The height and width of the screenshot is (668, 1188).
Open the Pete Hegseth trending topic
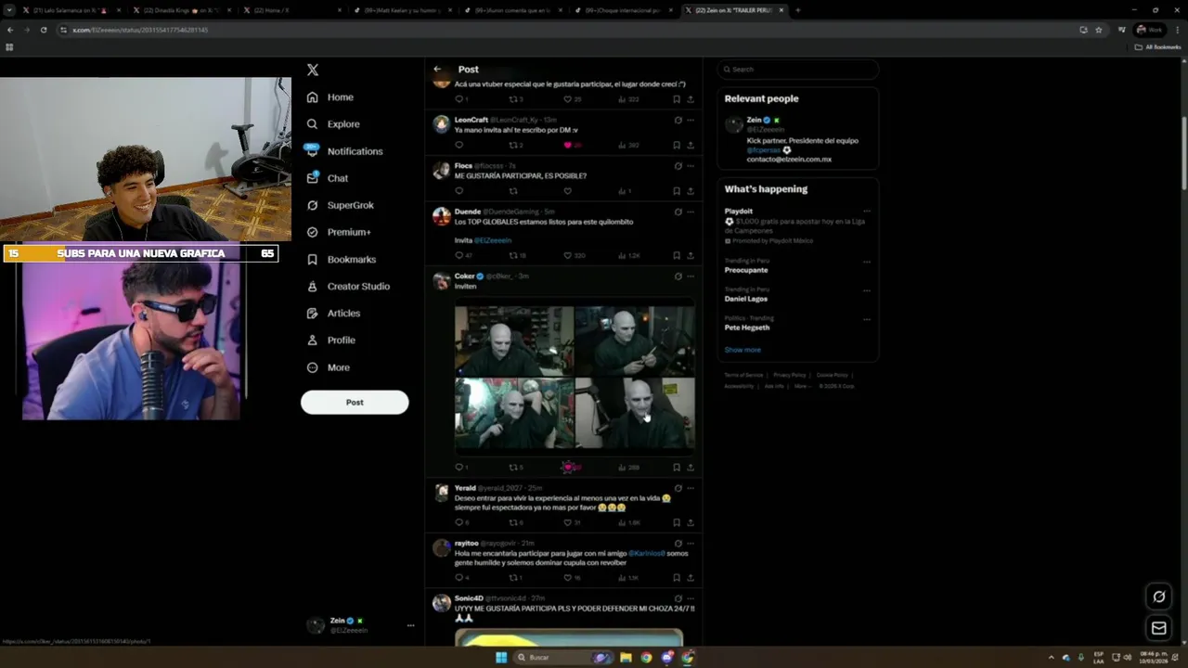[747, 328]
